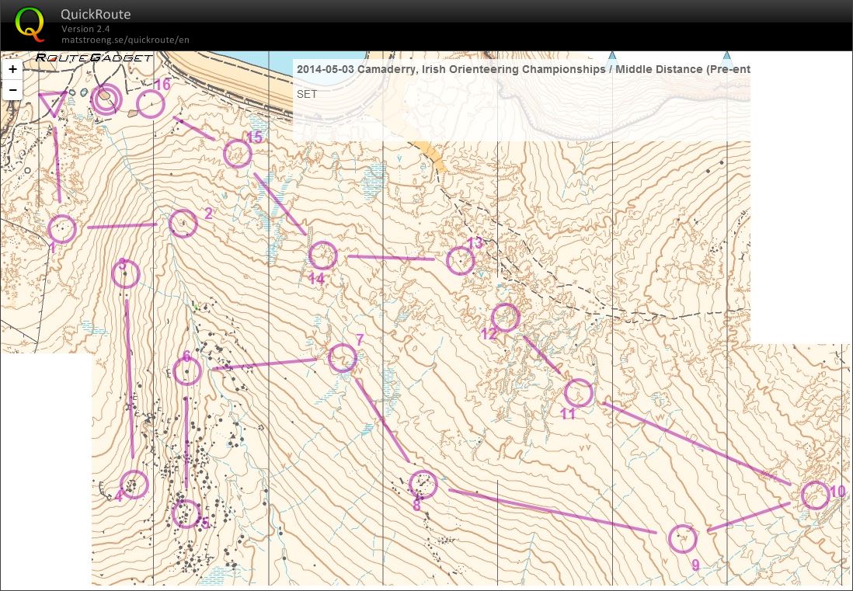
Task: Select control circle 13
Action: (461, 260)
